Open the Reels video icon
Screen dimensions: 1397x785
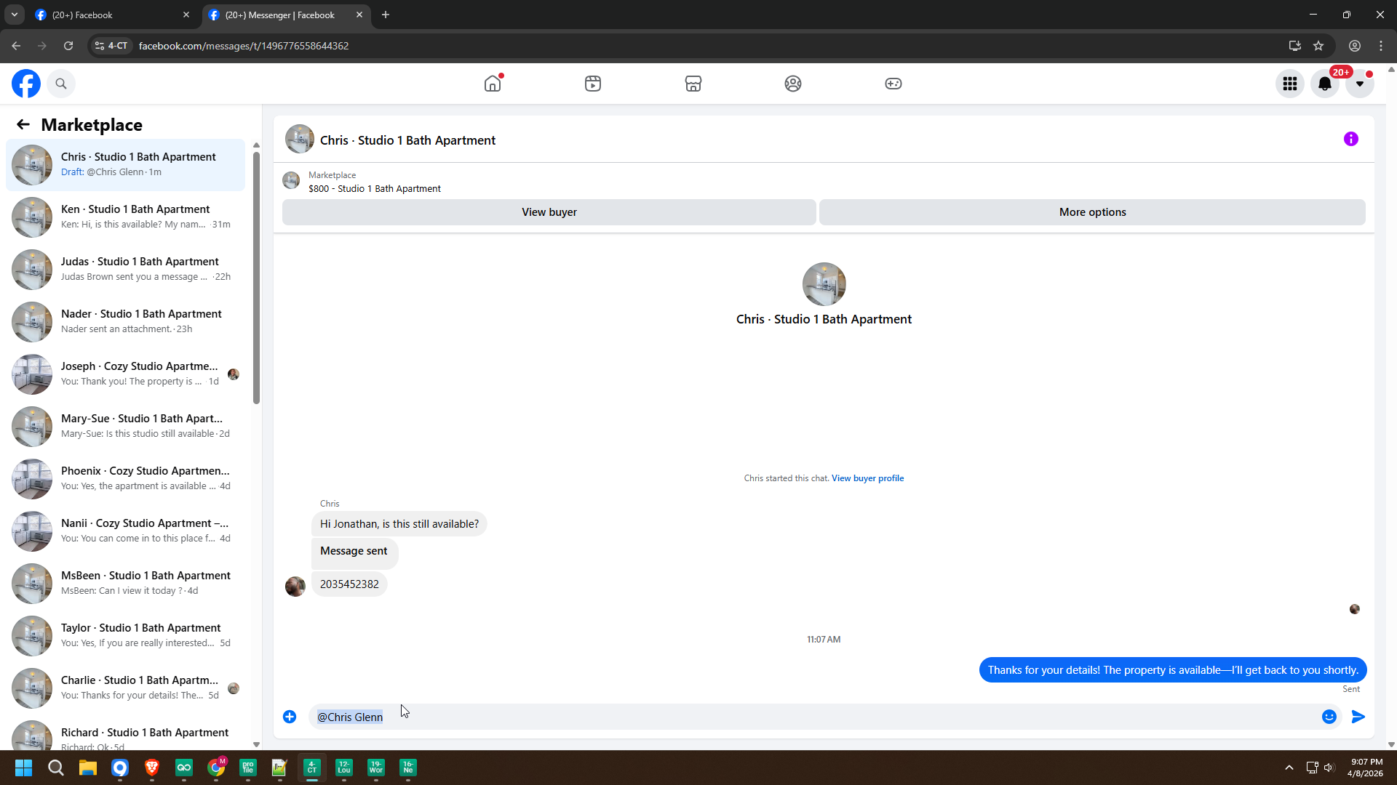tap(593, 84)
